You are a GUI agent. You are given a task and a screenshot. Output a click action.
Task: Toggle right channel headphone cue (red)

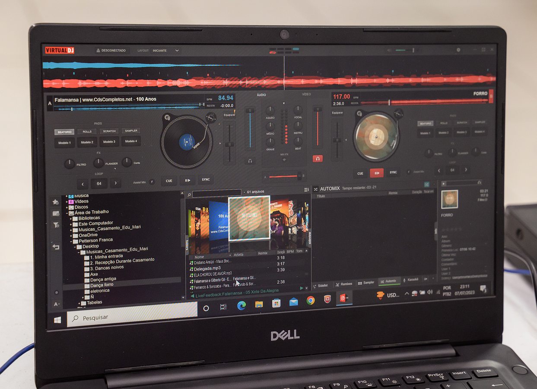[318, 159]
